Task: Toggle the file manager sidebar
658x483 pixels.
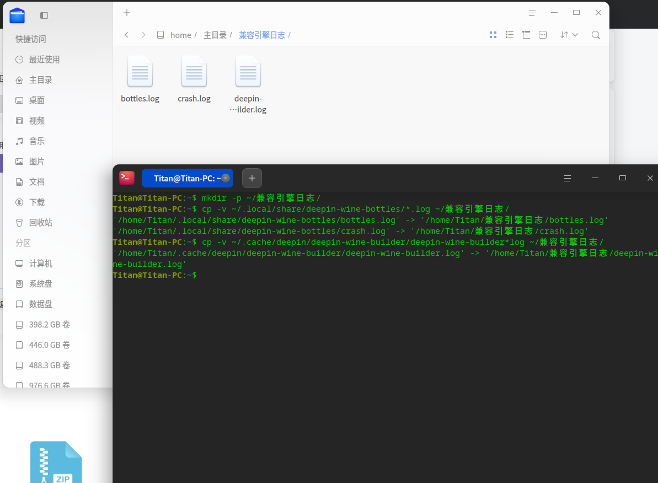Action: click(x=44, y=15)
